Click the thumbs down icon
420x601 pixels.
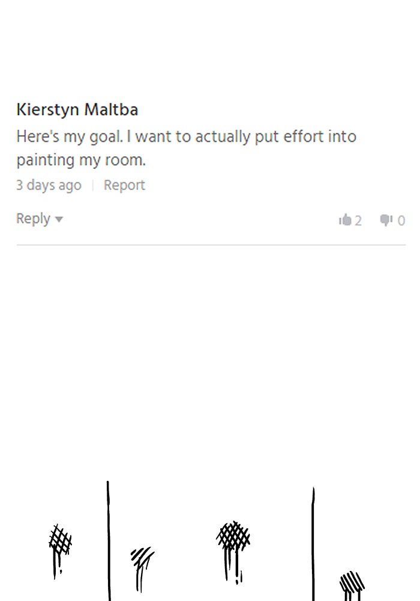(x=386, y=221)
